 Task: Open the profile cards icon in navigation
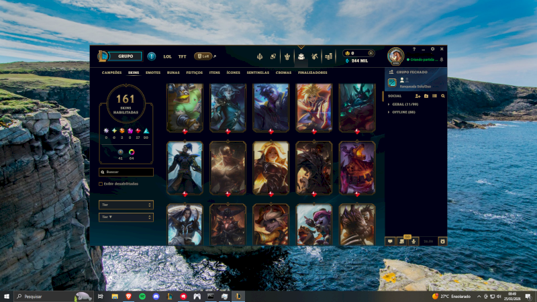pos(273,56)
